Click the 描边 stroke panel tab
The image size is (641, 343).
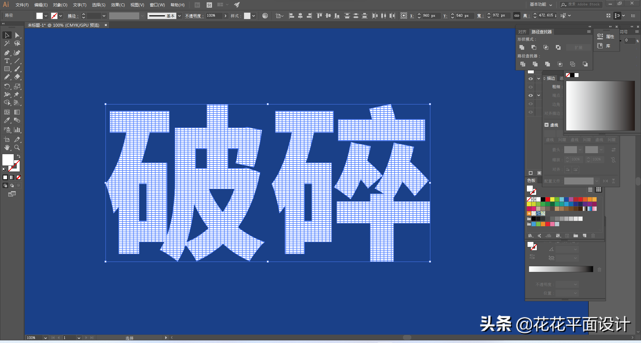pyautogui.click(x=551, y=78)
